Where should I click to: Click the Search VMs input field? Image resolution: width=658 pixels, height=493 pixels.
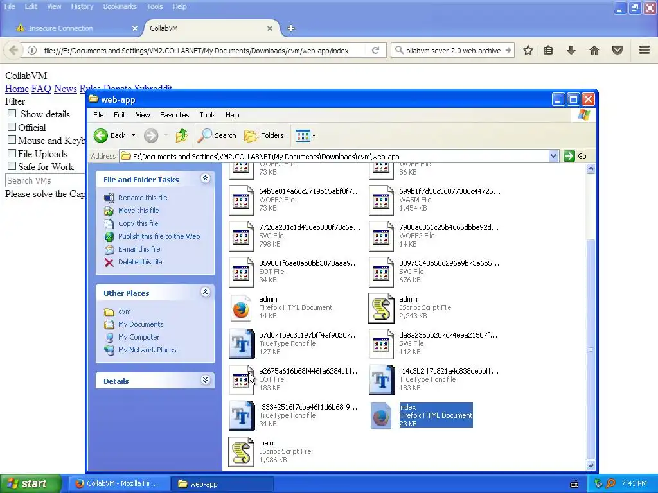click(46, 180)
